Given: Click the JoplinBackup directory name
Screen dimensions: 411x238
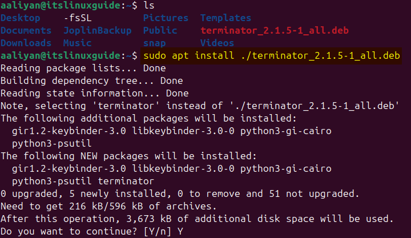Looking at the screenshot, I should 98,30.
